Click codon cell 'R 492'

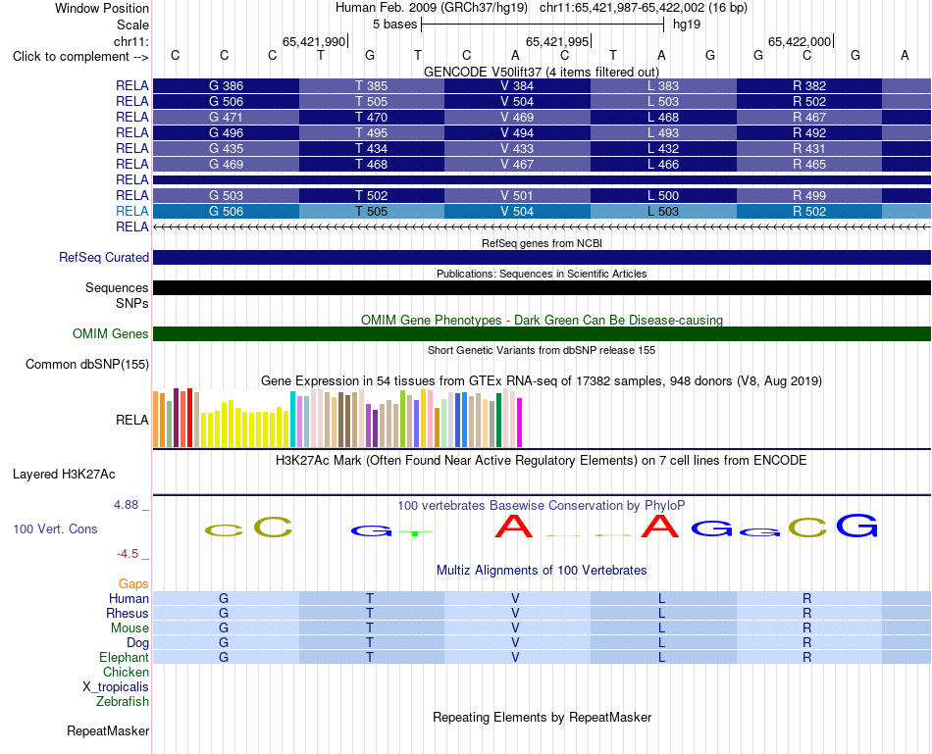click(x=809, y=132)
